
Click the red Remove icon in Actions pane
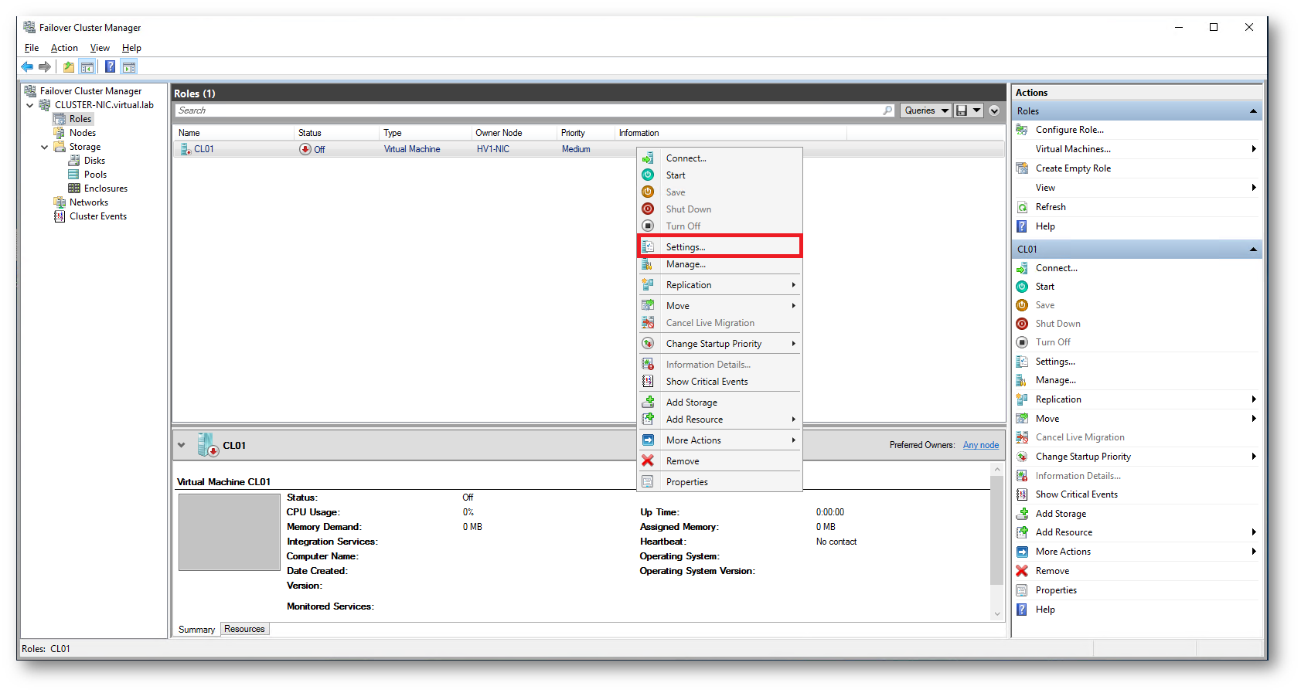(1022, 571)
